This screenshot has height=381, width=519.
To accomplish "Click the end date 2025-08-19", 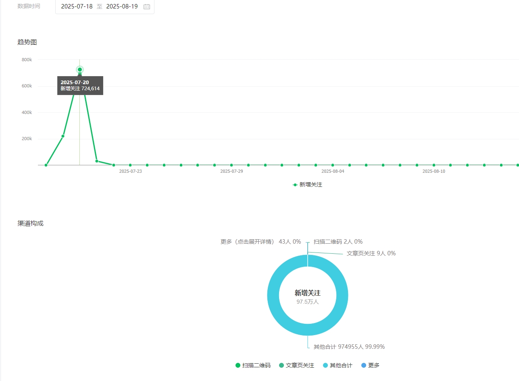I will pos(122,6).
